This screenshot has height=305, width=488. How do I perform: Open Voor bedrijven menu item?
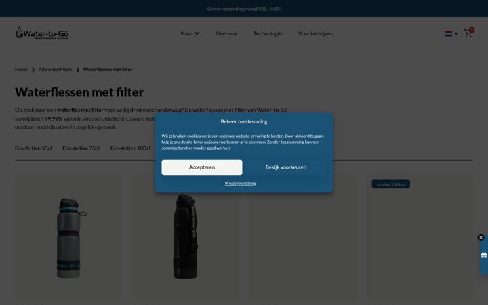[x=316, y=33]
